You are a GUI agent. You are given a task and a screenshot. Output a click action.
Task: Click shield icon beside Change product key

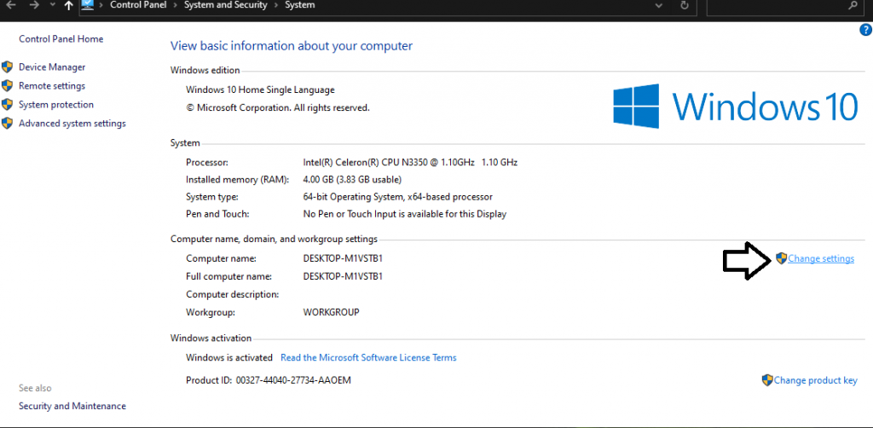coord(767,380)
